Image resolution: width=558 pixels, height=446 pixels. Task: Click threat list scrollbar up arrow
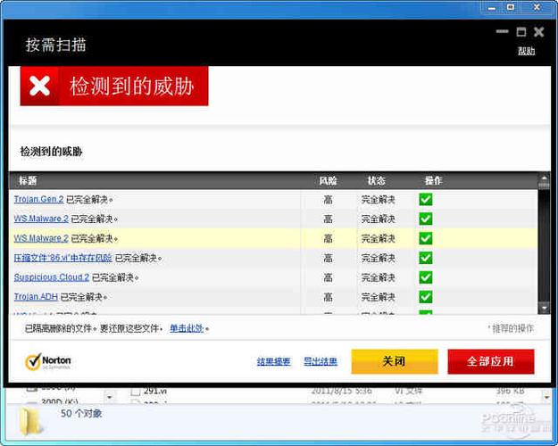tap(544, 178)
